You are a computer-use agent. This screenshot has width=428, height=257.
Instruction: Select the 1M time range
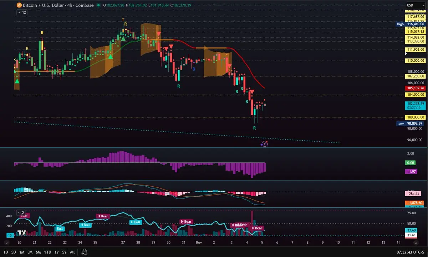click(x=22, y=252)
